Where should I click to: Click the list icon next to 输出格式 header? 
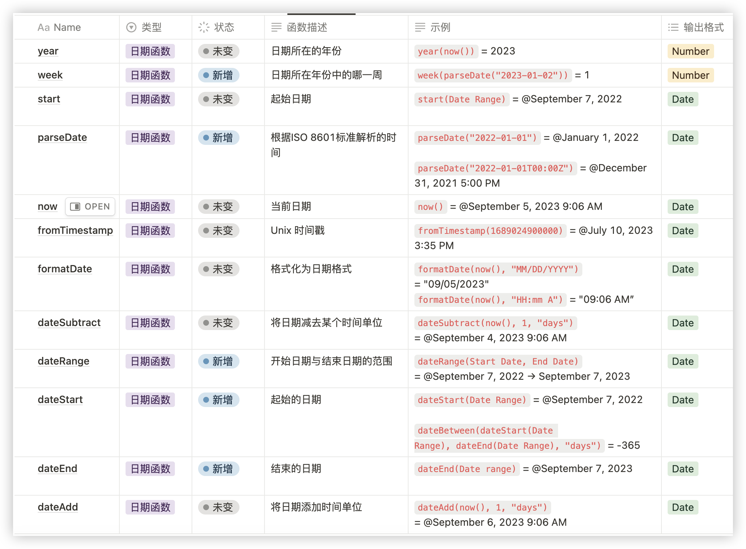coord(673,27)
